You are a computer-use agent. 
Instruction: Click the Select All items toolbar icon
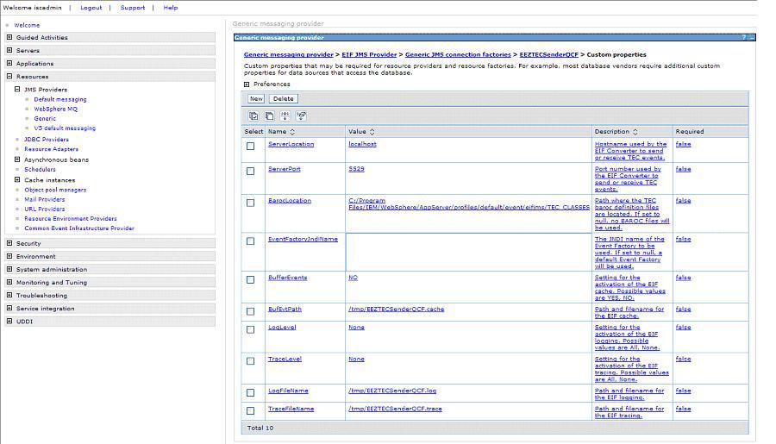pyautogui.click(x=253, y=116)
